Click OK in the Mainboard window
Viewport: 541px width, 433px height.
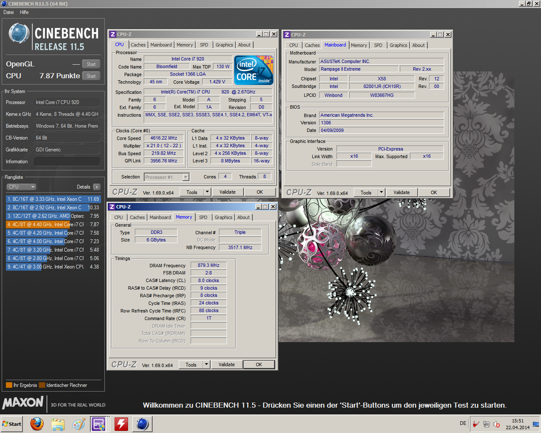(x=434, y=192)
